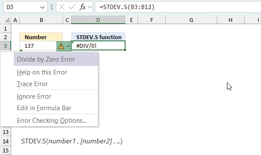Image resolution: width=261 pixels, height=155 pixels.
Task: Click cell B3 containing 137
Action: [x=38, y=46]
